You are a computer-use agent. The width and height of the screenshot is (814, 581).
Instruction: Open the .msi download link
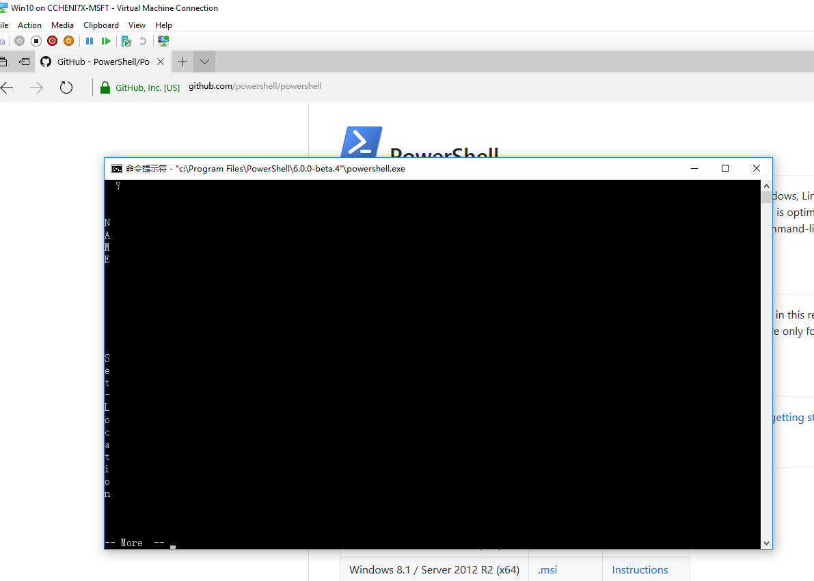pos(547,569)
